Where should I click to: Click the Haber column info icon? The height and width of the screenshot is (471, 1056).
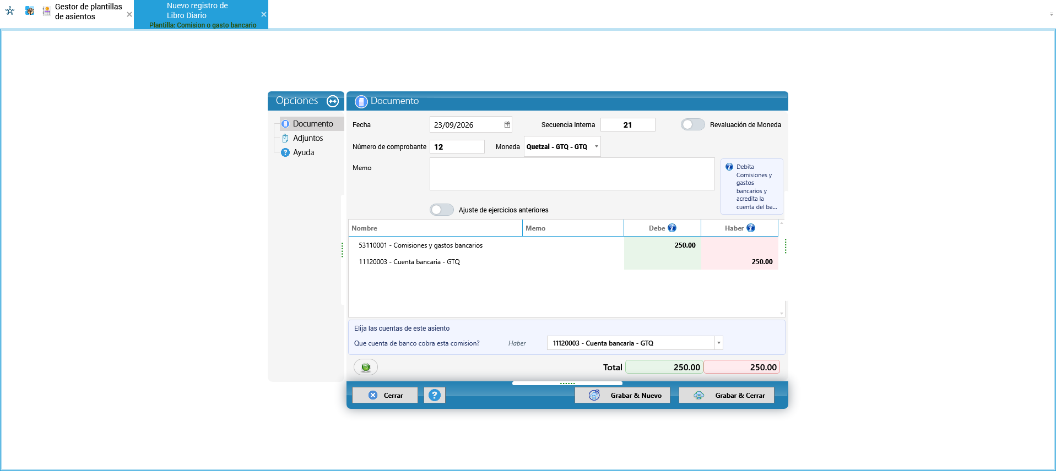(x=751, y=228)
